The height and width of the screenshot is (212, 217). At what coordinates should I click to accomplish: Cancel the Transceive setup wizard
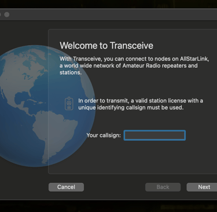click(x=66, y=187)
